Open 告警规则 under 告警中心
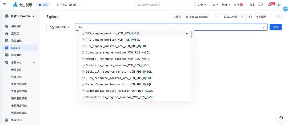 (16, 77)
